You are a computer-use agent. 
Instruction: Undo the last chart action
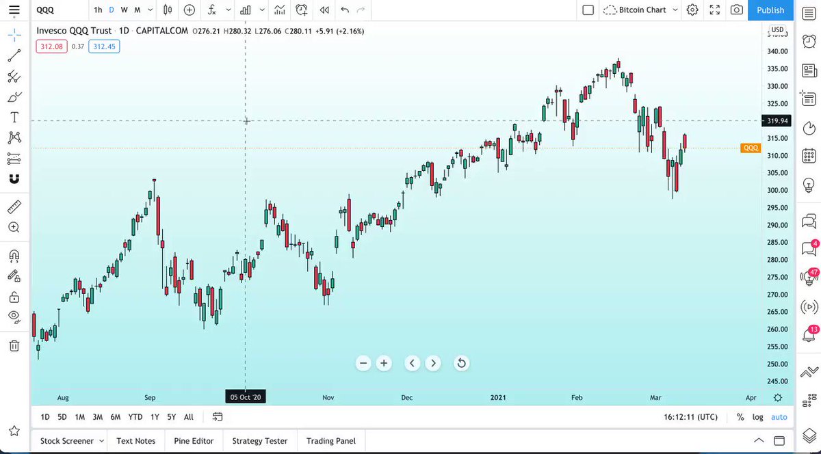point(345,10)
